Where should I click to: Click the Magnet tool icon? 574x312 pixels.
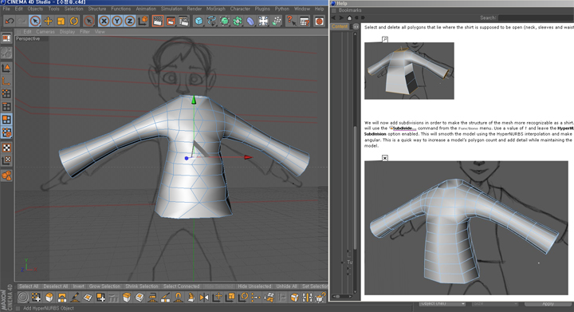coord(178,298)
